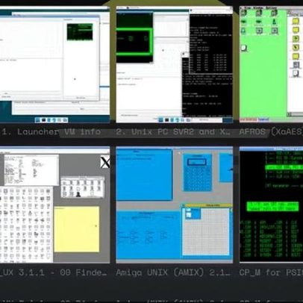Viewport: 303px width, 303px height.
Task: Click the floppy icon on the AFROS green desktop
Action: (x=244, y=48)
